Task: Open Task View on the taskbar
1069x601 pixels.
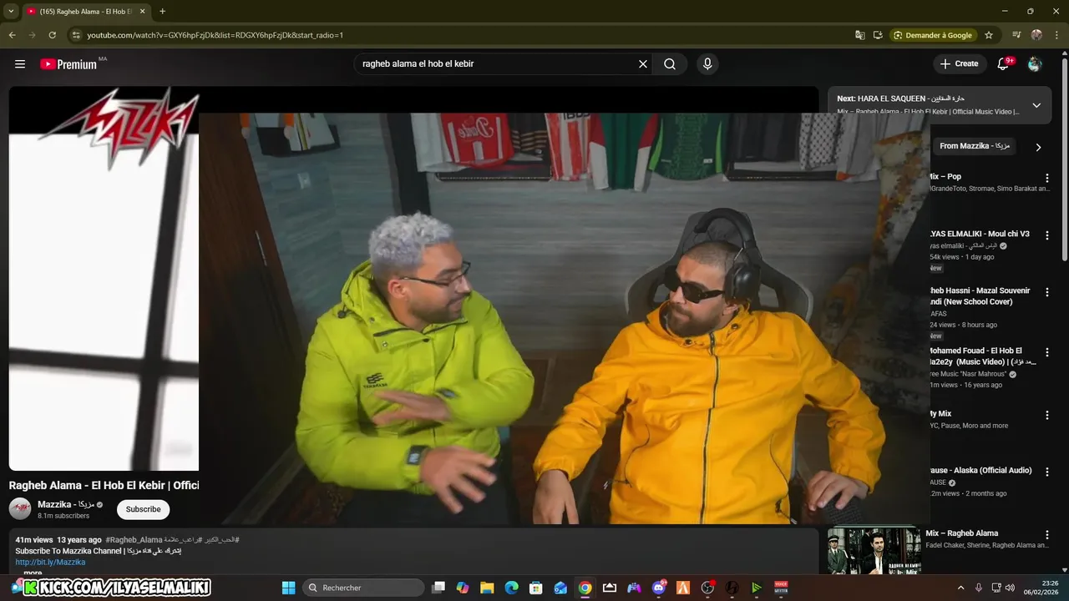Action: (438, 588)
